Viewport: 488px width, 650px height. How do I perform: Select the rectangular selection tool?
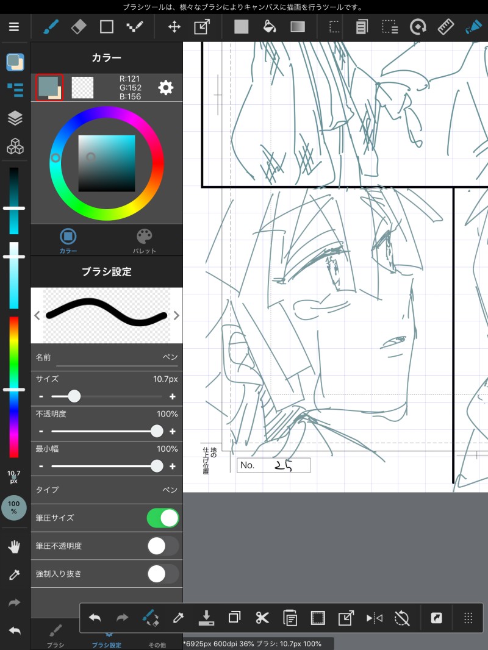point(334,27)
